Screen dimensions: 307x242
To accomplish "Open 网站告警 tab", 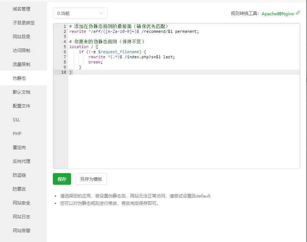I will coord(22,231).
